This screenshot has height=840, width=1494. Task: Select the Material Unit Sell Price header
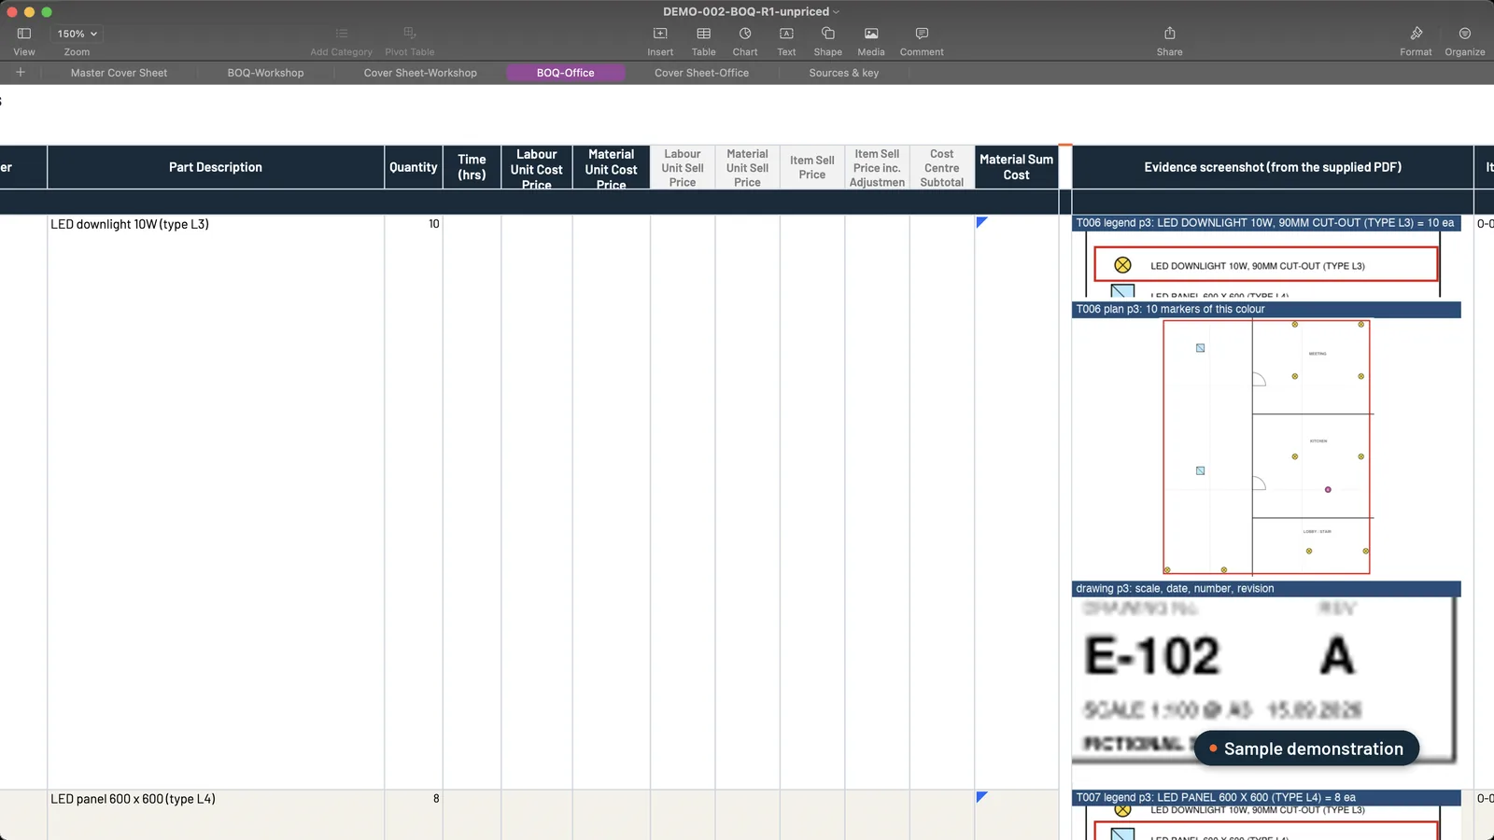(748, 167)
